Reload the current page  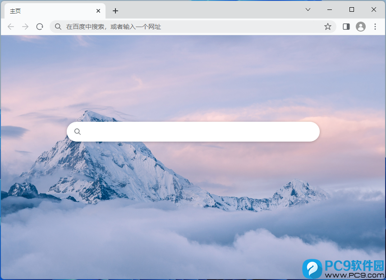pyautogui.click(x=40, y=27)
